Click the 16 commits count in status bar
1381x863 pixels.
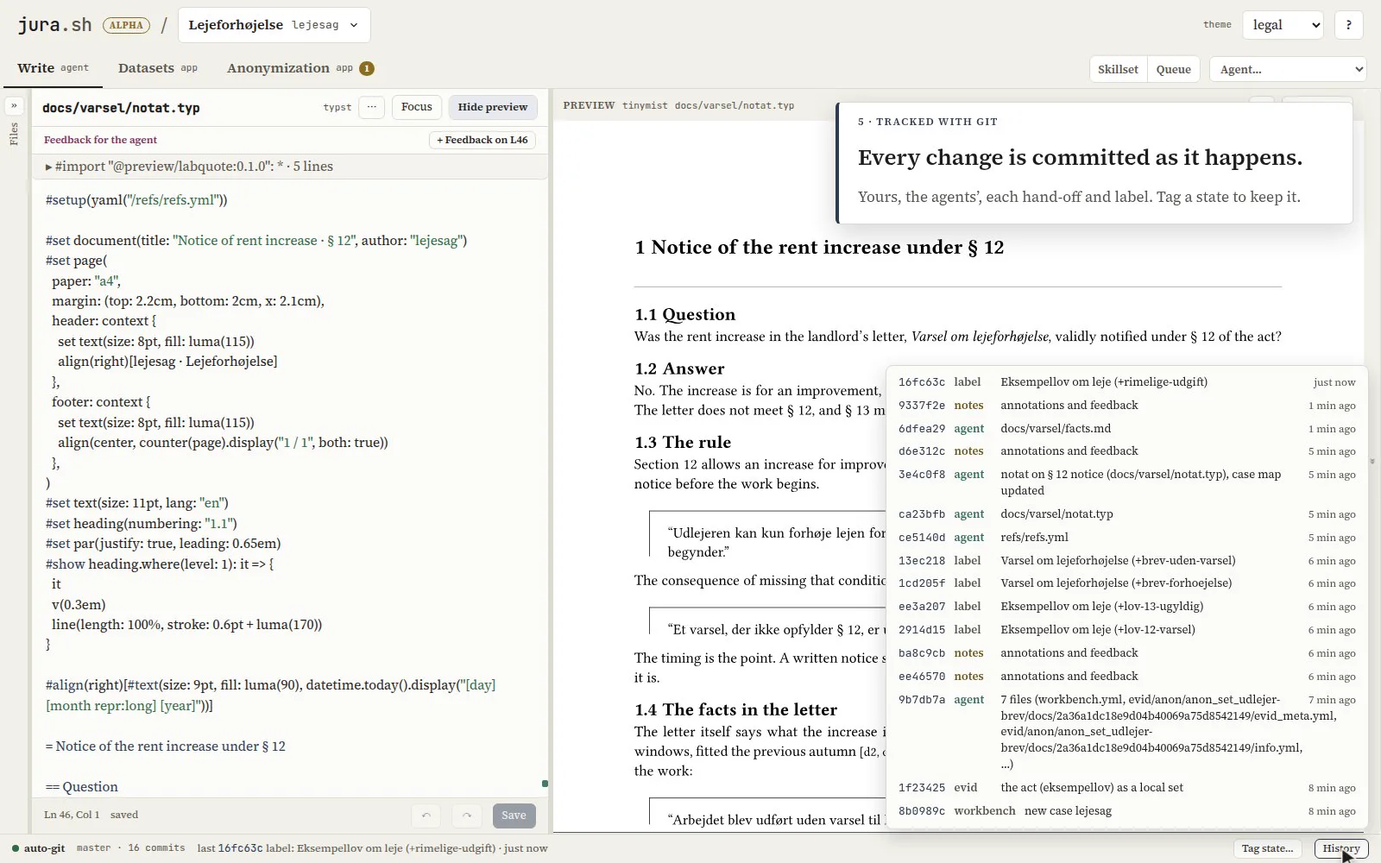click(156, 848)
